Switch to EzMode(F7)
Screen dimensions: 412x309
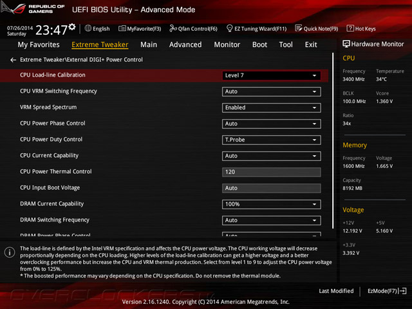point(387,291)
